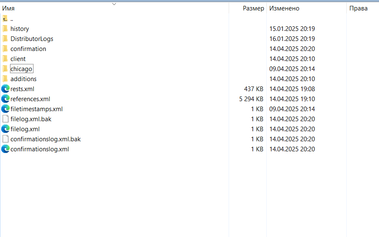Click the DistributorLogs folder icon
Image resolution: width=379 pixels, height=237 pixels.
(5, 38)
